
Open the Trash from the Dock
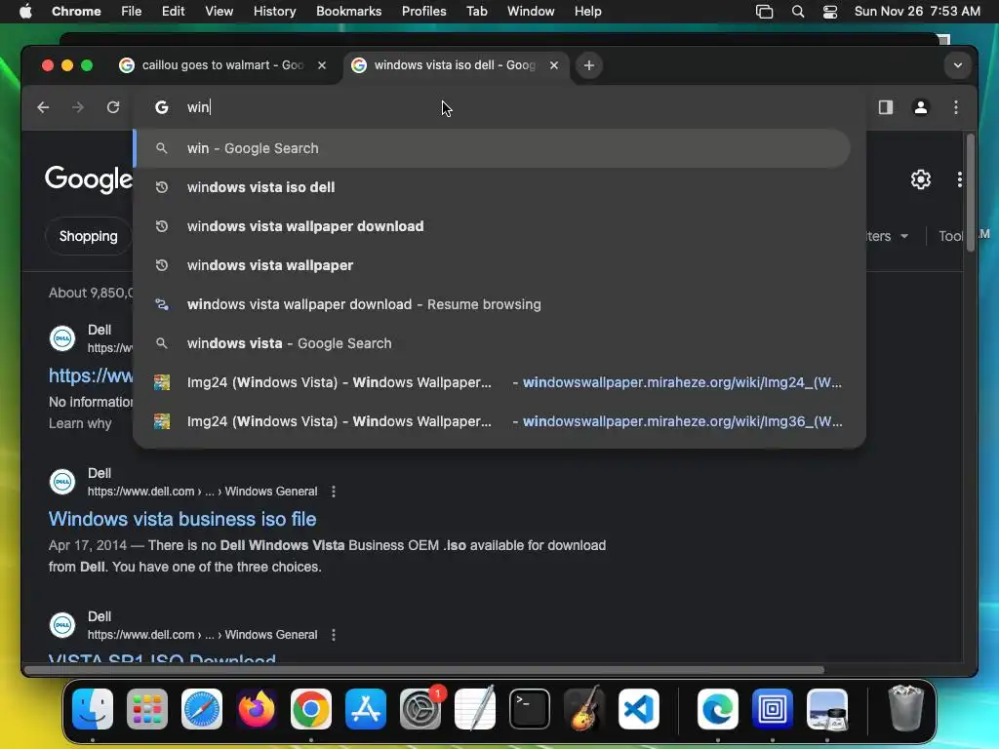(906, 709)
